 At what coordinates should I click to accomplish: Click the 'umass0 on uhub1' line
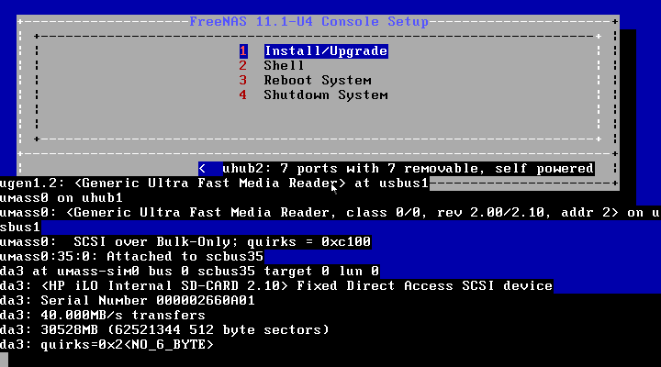62,197
